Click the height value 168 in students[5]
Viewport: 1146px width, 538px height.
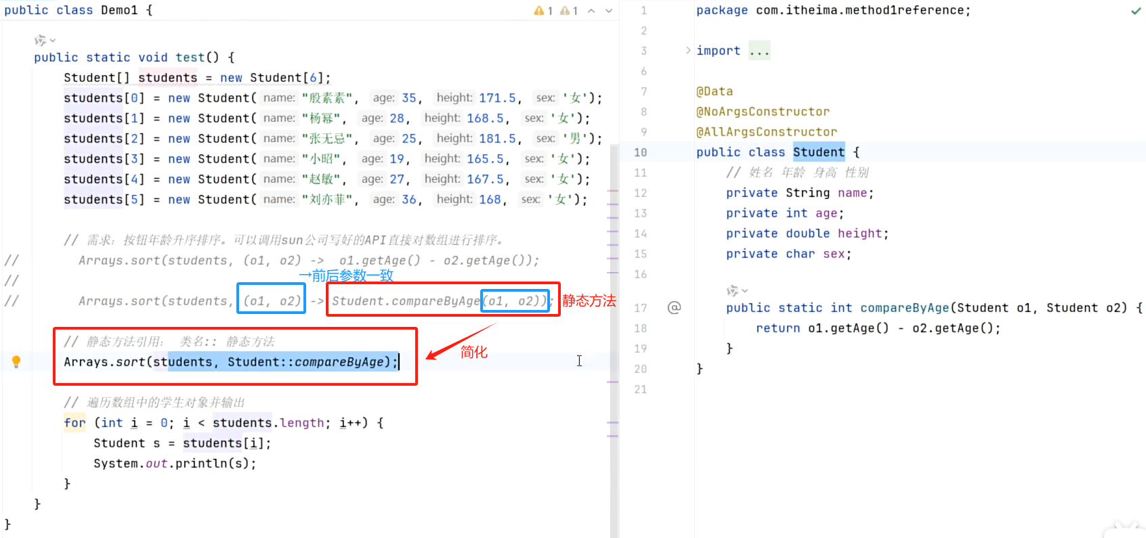490,200
